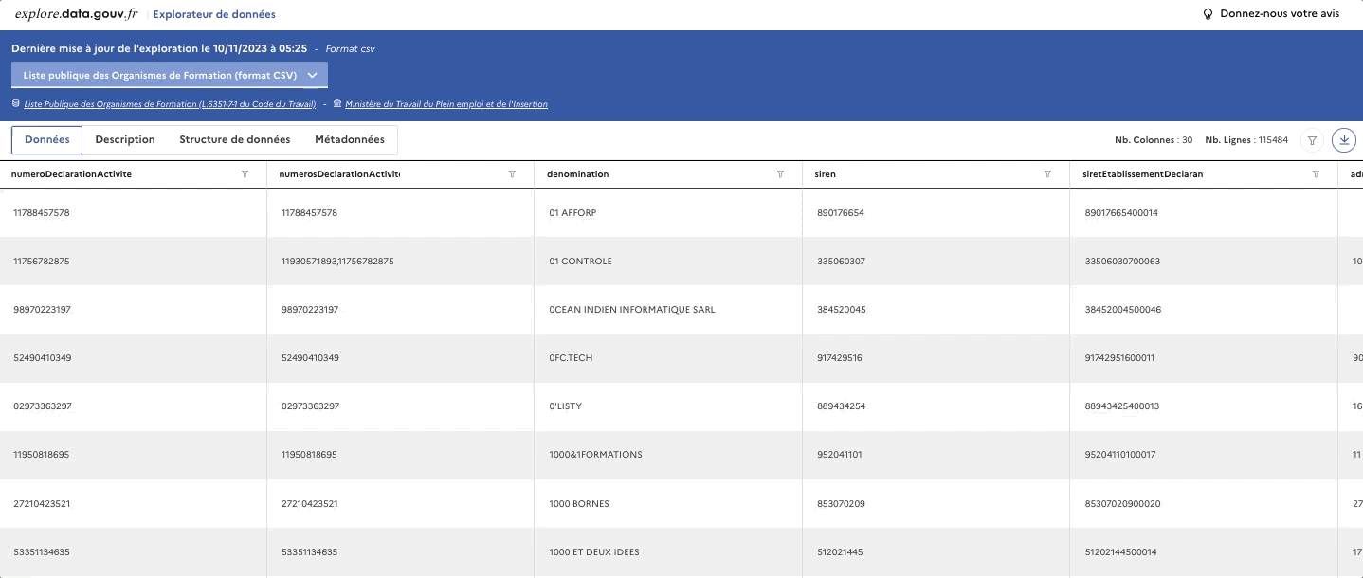Download the dataset with the download icon
Screen dimensions: 1363x578
click(x=1344, y=140)
